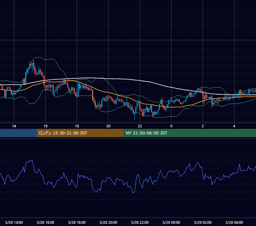Click the 5/29 04:00 date label

(234, 222)
